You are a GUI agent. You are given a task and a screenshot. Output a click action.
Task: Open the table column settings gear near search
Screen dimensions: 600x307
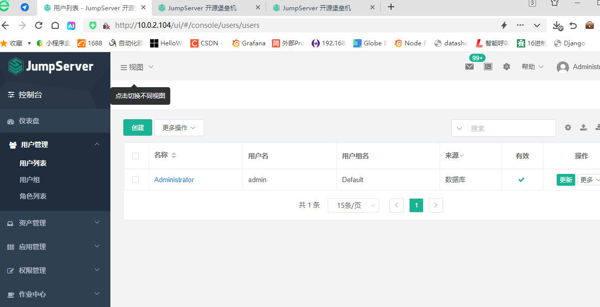[x=567, y=127]
